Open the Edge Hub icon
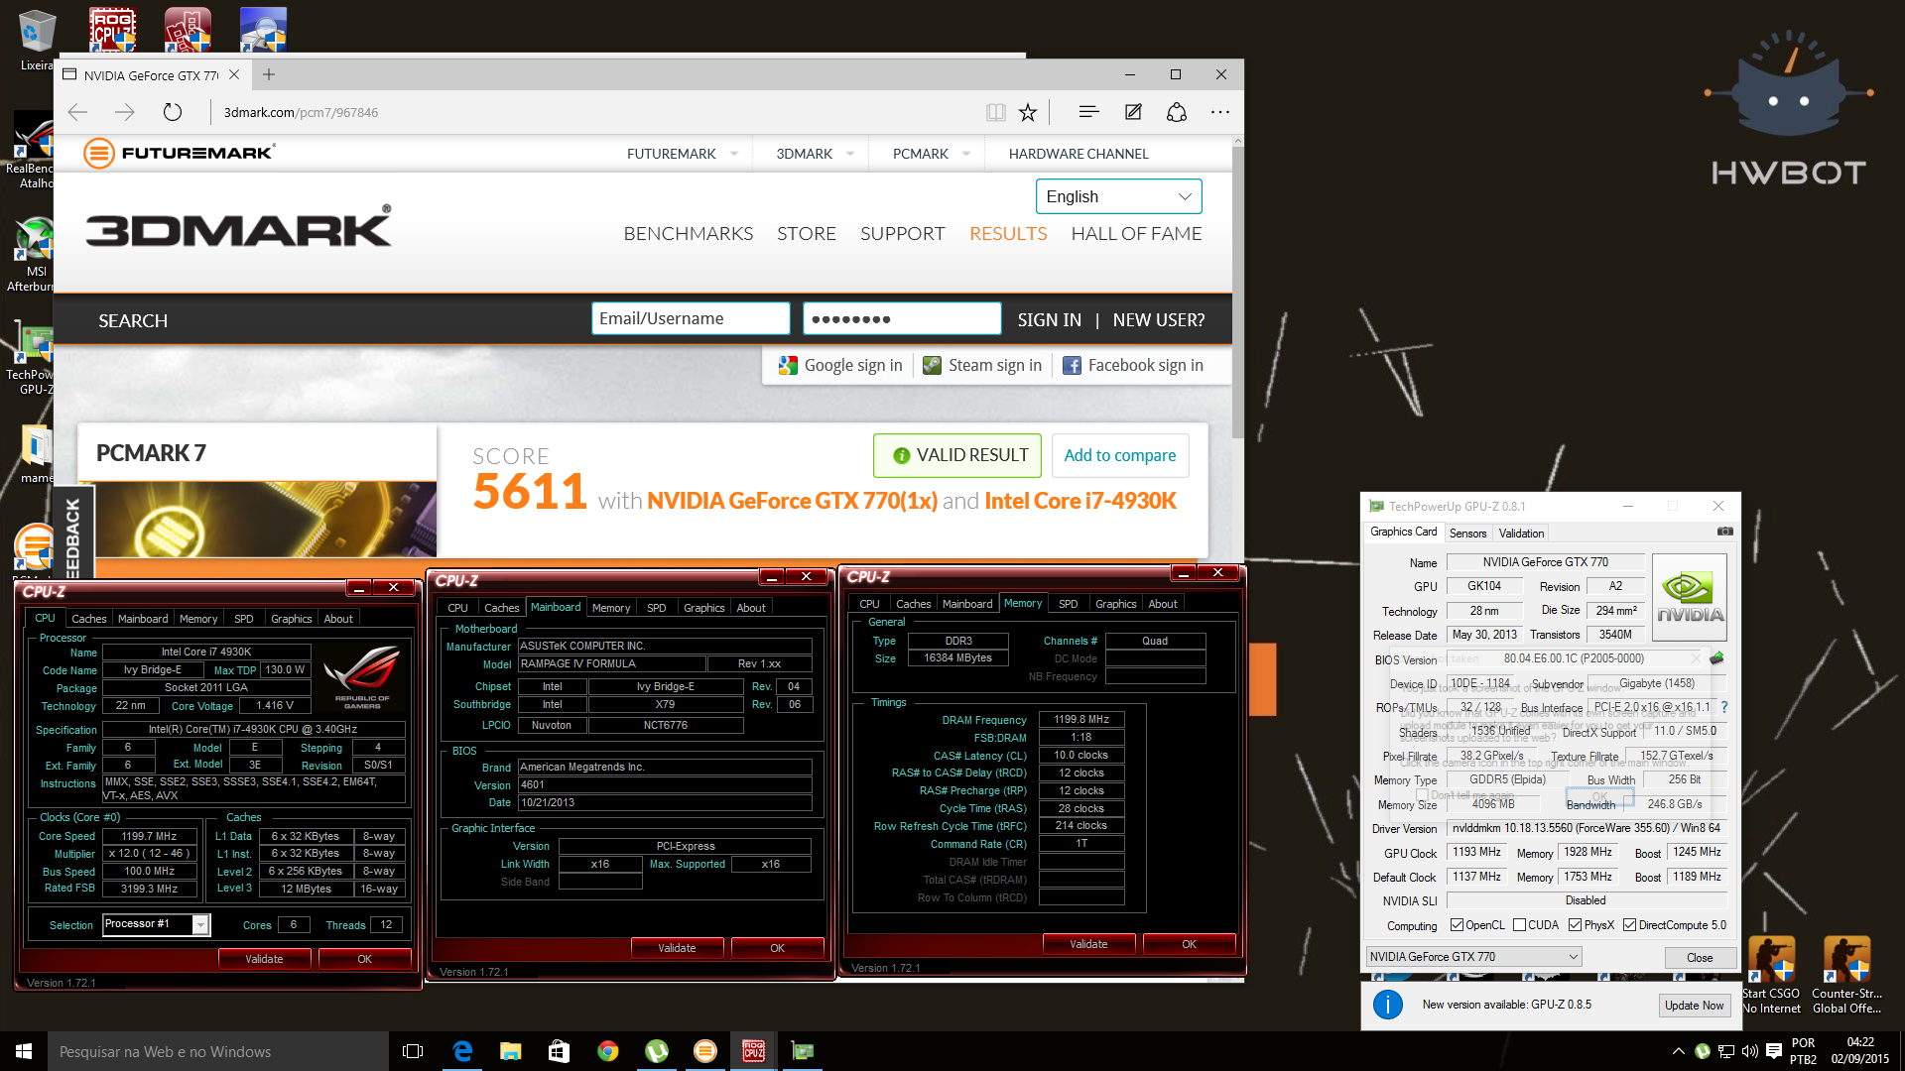The height and width of the screenshot is (1071, 1905). click(1088, 112)
